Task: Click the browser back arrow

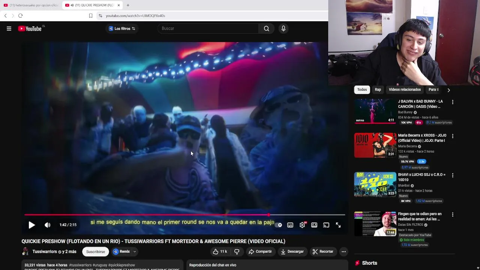Action: tap(5, 16)
